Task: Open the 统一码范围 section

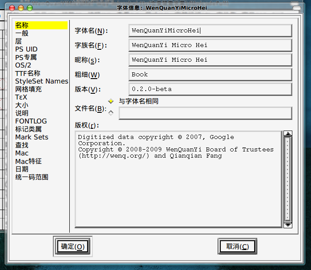Action: coord(32,177)
